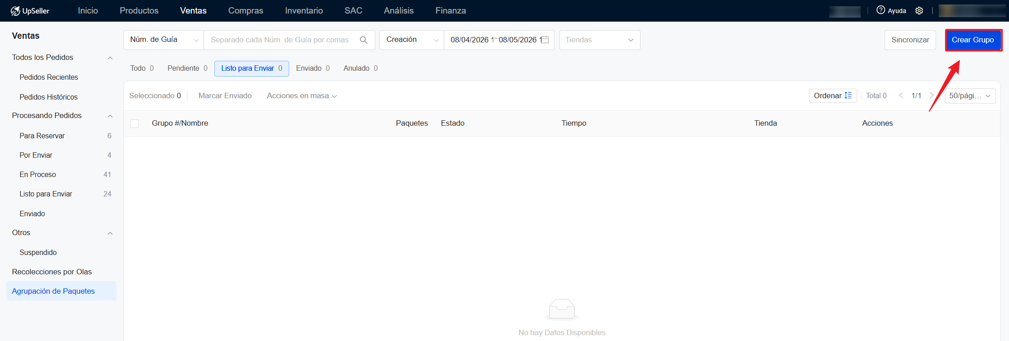Click the Sincronizar button
Screen dimensions: 1009x341
point(910,40)
